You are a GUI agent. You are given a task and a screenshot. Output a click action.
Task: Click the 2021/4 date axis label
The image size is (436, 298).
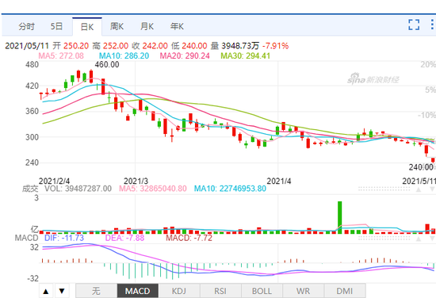278,181
